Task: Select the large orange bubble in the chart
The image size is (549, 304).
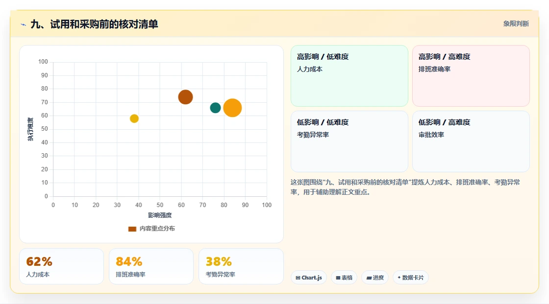Action: pos(232,108)
